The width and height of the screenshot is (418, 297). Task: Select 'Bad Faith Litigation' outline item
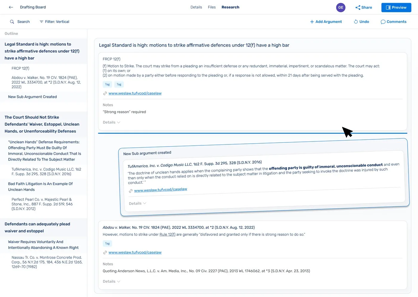pos(40,187)
